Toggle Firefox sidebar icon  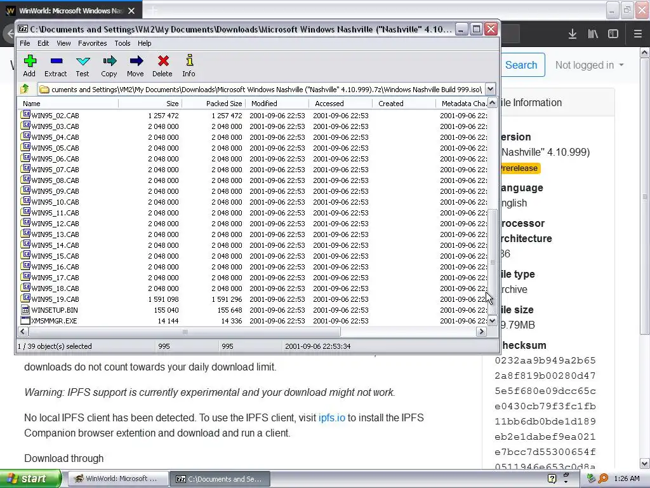[613, 34]
